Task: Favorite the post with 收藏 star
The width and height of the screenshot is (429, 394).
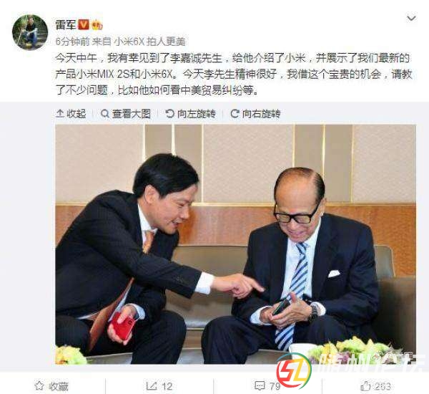Action: [x=51, y=386]
